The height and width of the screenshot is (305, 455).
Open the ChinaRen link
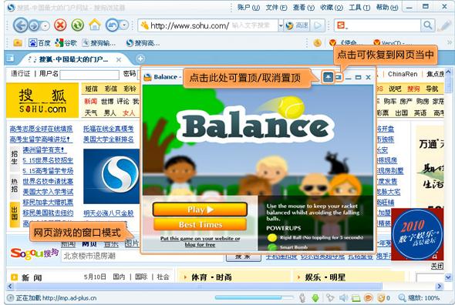403,74
